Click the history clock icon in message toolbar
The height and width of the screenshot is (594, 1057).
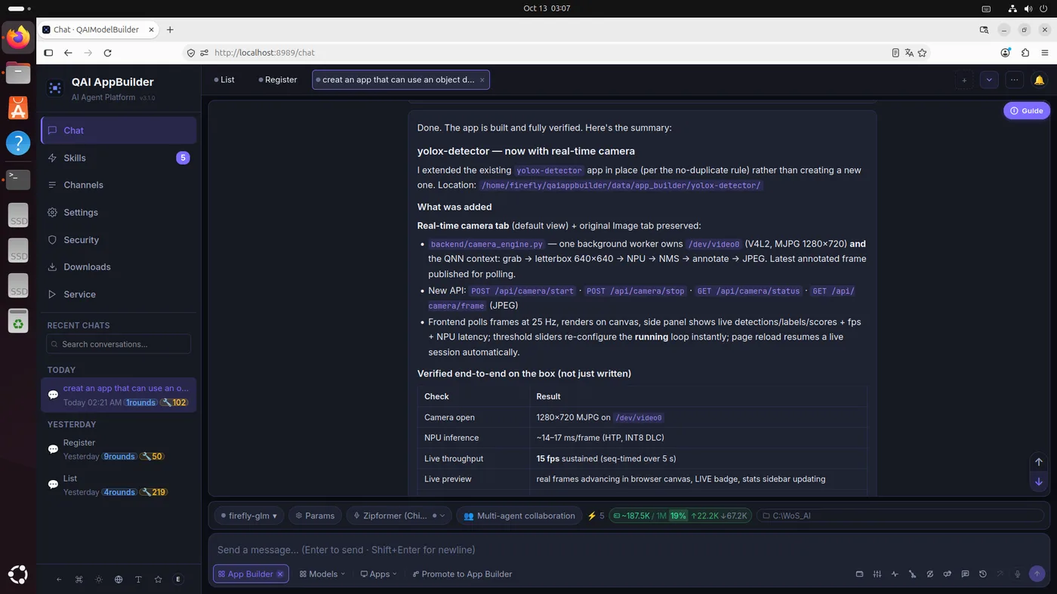(x=982, y=574)
